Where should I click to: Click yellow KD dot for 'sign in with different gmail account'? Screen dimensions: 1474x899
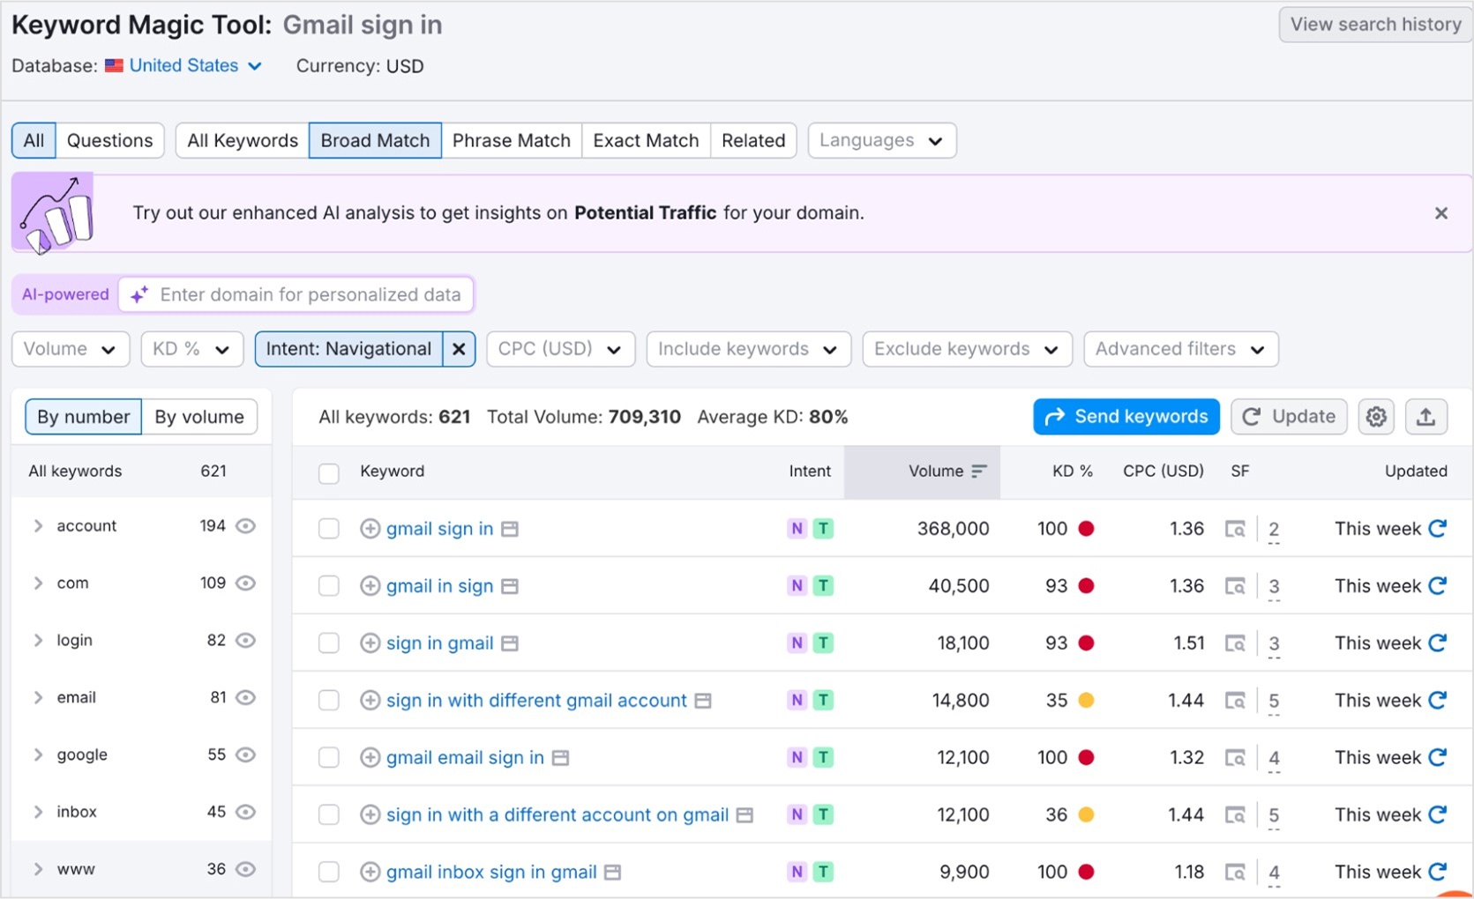pyautogui.click(x=1086, y=701)
